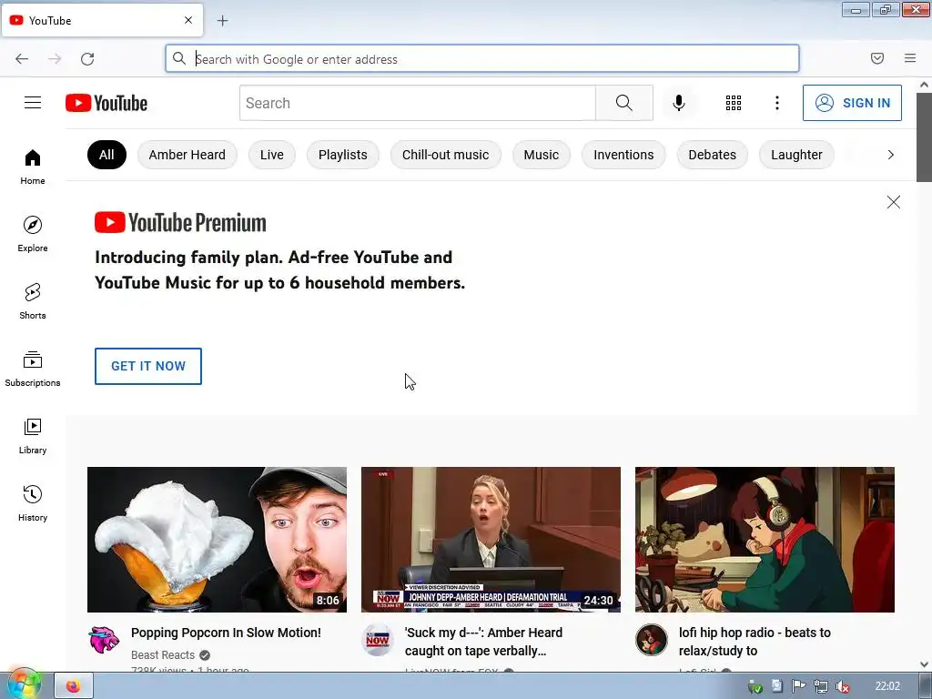This screenshot has width=932, height=699.
Task: Focus the YouTube Search input box
Action: click(418, 103)
